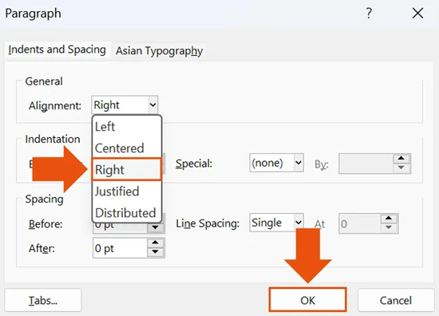Screen dimensions: 439x316
Task: Decrease the By indentation value
Action: (x=401, y=168)
